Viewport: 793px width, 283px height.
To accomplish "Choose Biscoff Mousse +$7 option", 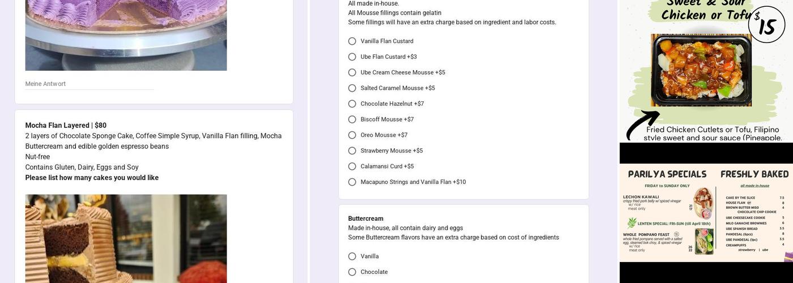I will coord(352,119).
